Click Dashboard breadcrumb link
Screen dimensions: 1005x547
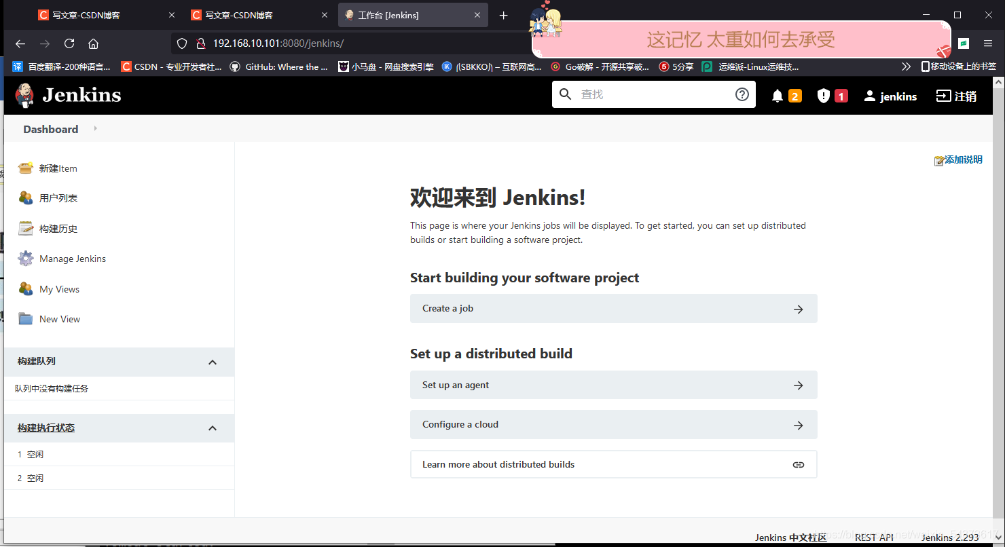(51, 129)
